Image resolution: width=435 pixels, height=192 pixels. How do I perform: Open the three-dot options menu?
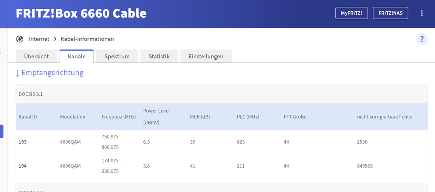tap(422, 13)
